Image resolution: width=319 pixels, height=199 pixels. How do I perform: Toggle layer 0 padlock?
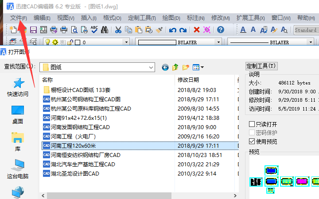70,42
